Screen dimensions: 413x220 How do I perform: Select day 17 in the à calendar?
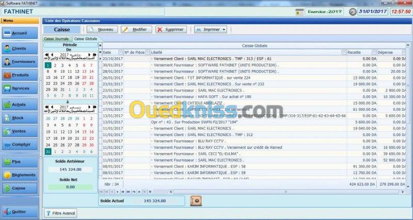pos(48,138)
